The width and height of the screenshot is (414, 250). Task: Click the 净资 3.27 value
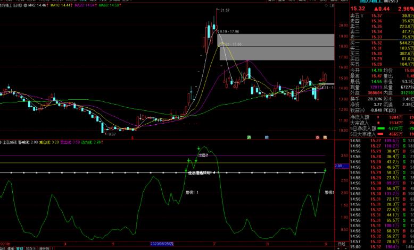click(x=378, y=105)
